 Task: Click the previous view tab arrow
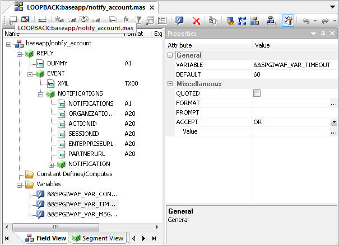pos(134,238)
